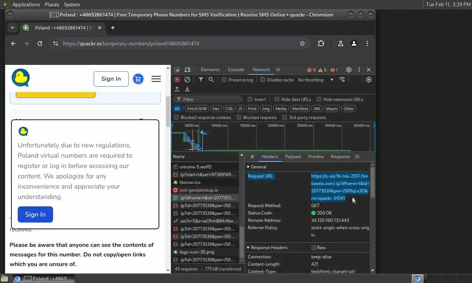This screenshot has height=283, width=472.
Task: Open DevTools three-dot customize menu
Action: 359,70
